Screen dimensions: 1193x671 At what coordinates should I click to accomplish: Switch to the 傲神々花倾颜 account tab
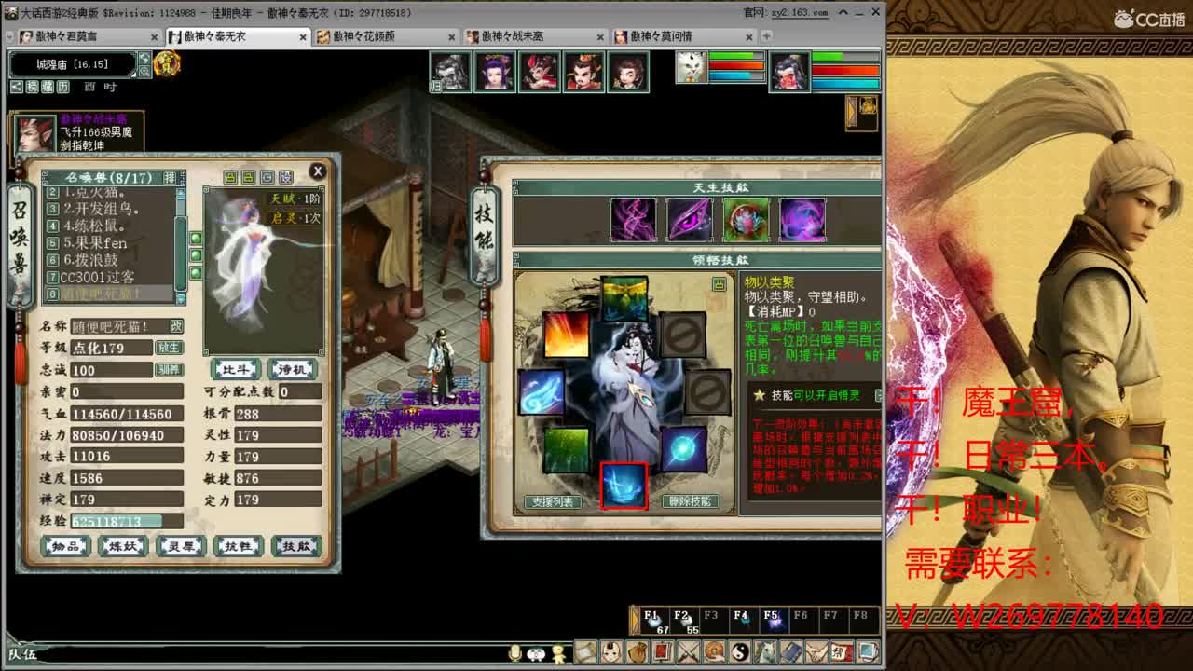click(x=386, y=36)
